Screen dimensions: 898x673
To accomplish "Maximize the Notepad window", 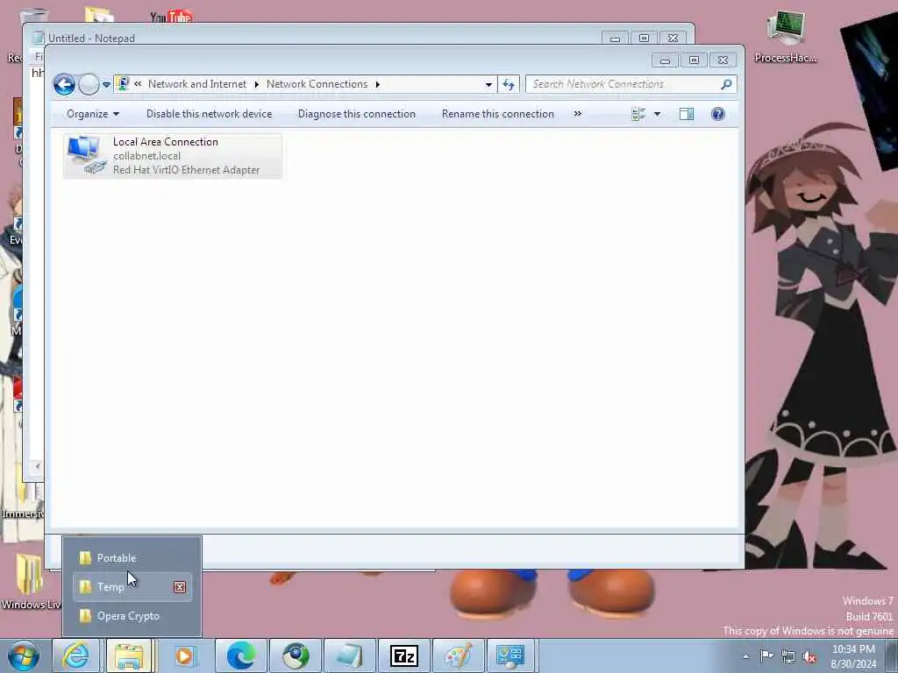I will 644,39.
